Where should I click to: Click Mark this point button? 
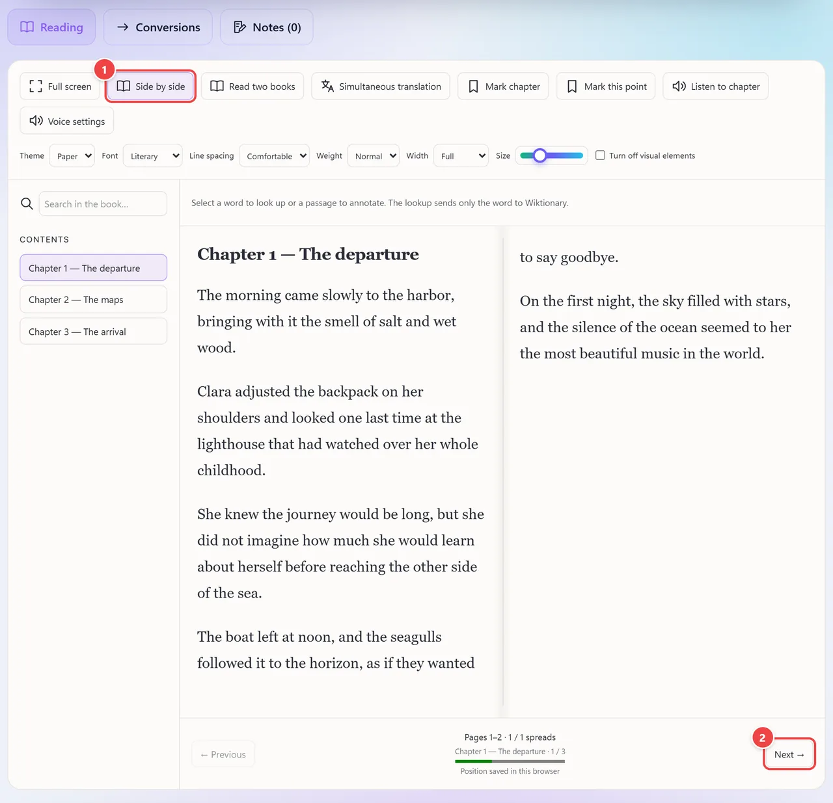click(x=606, y=86)
